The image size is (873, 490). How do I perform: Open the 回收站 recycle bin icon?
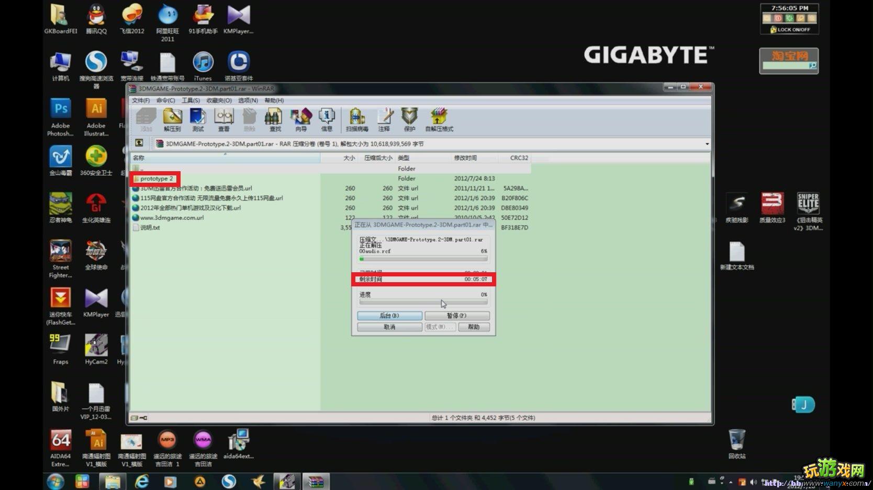[x=737, y=444]
